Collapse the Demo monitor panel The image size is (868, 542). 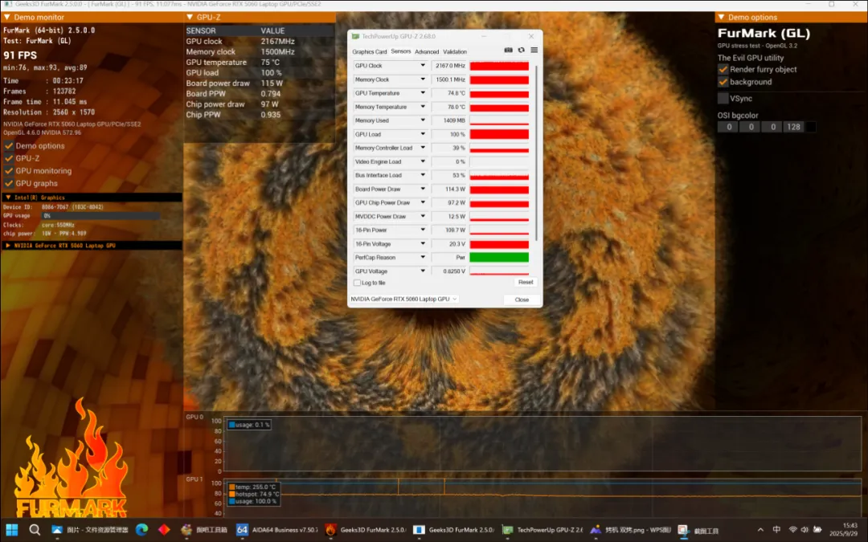coord(7,17)
